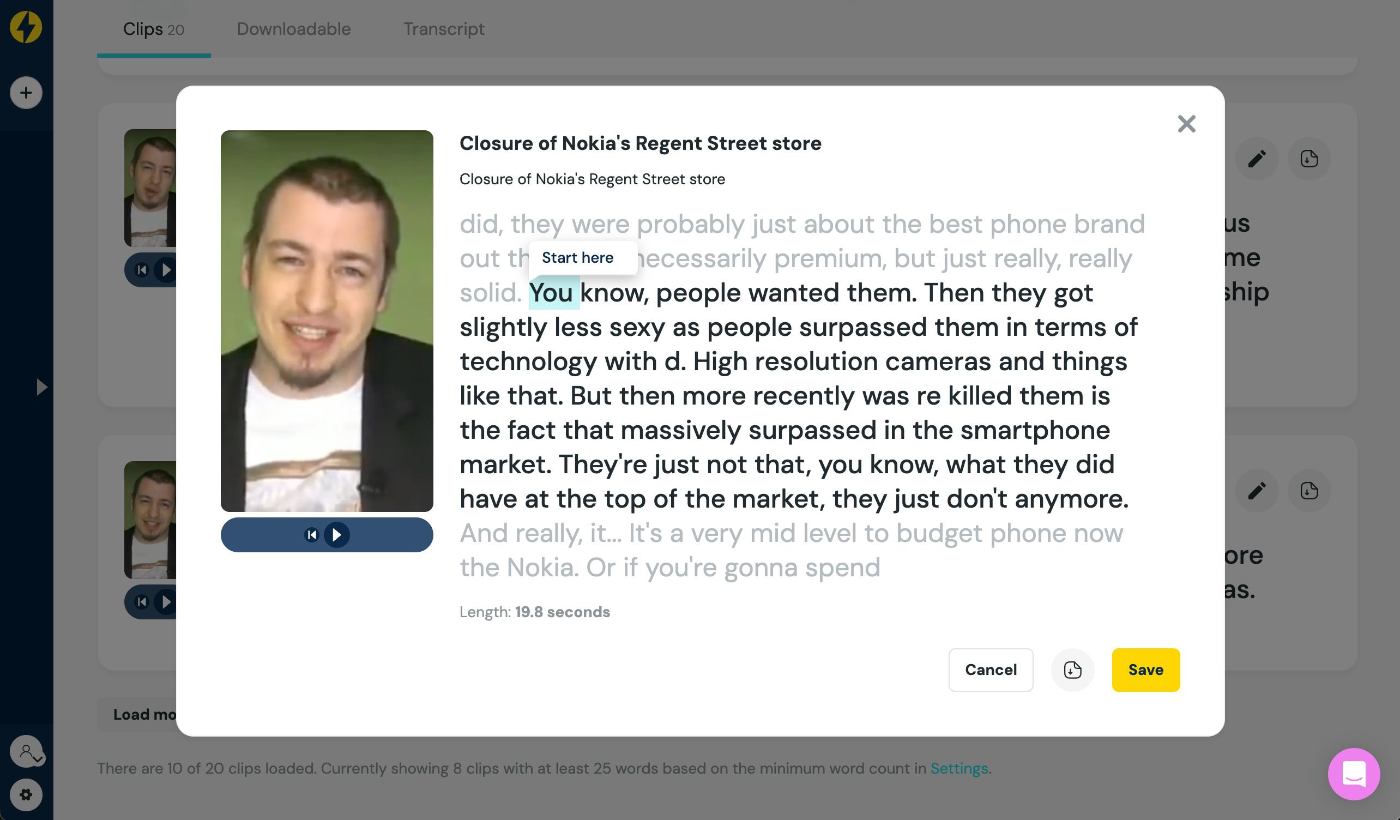Restart first background clip playback

[142, 270]
